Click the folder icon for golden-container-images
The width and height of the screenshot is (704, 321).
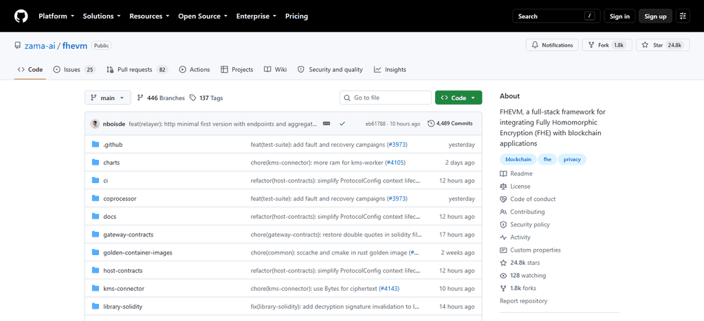(x=95, y=252)
